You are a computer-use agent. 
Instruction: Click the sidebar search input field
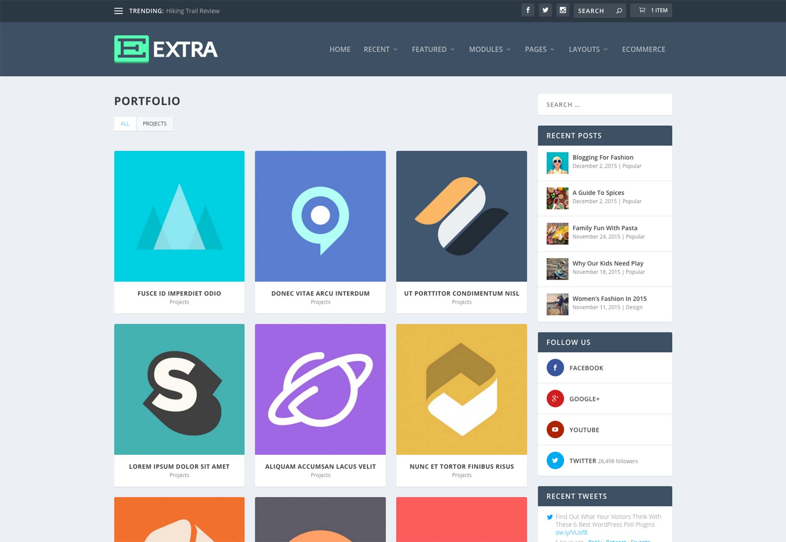click(x=605, y=105)
